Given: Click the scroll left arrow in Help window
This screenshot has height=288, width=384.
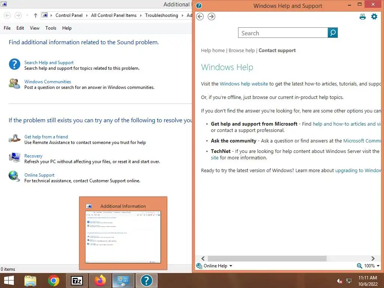Looking at the screenshot, I should click(203, 259).
